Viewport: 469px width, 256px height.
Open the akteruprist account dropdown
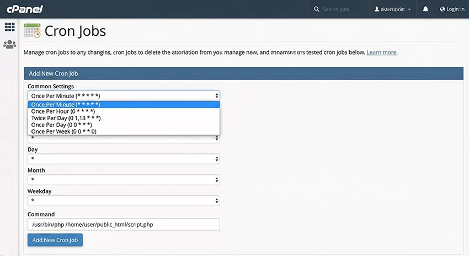coord(392,9)
